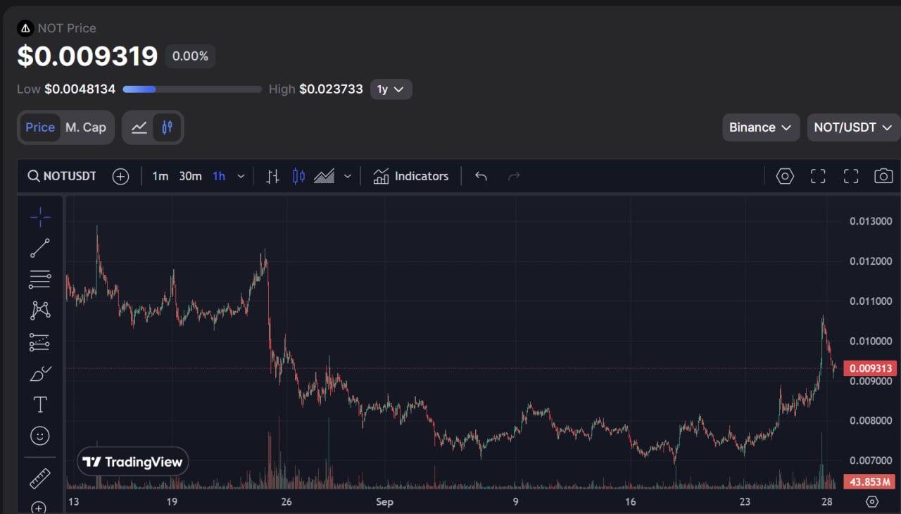This screenshot has width=901, height=514.
Task: Click the NOT coin logo icon
Action: [x=26, y=28]
